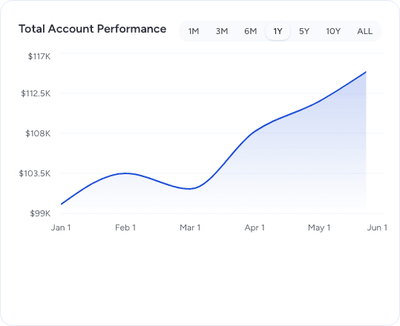This screenshot has width=400, height=326.
Task: Click the Total Account Performance title
Action: click(92, 29)
